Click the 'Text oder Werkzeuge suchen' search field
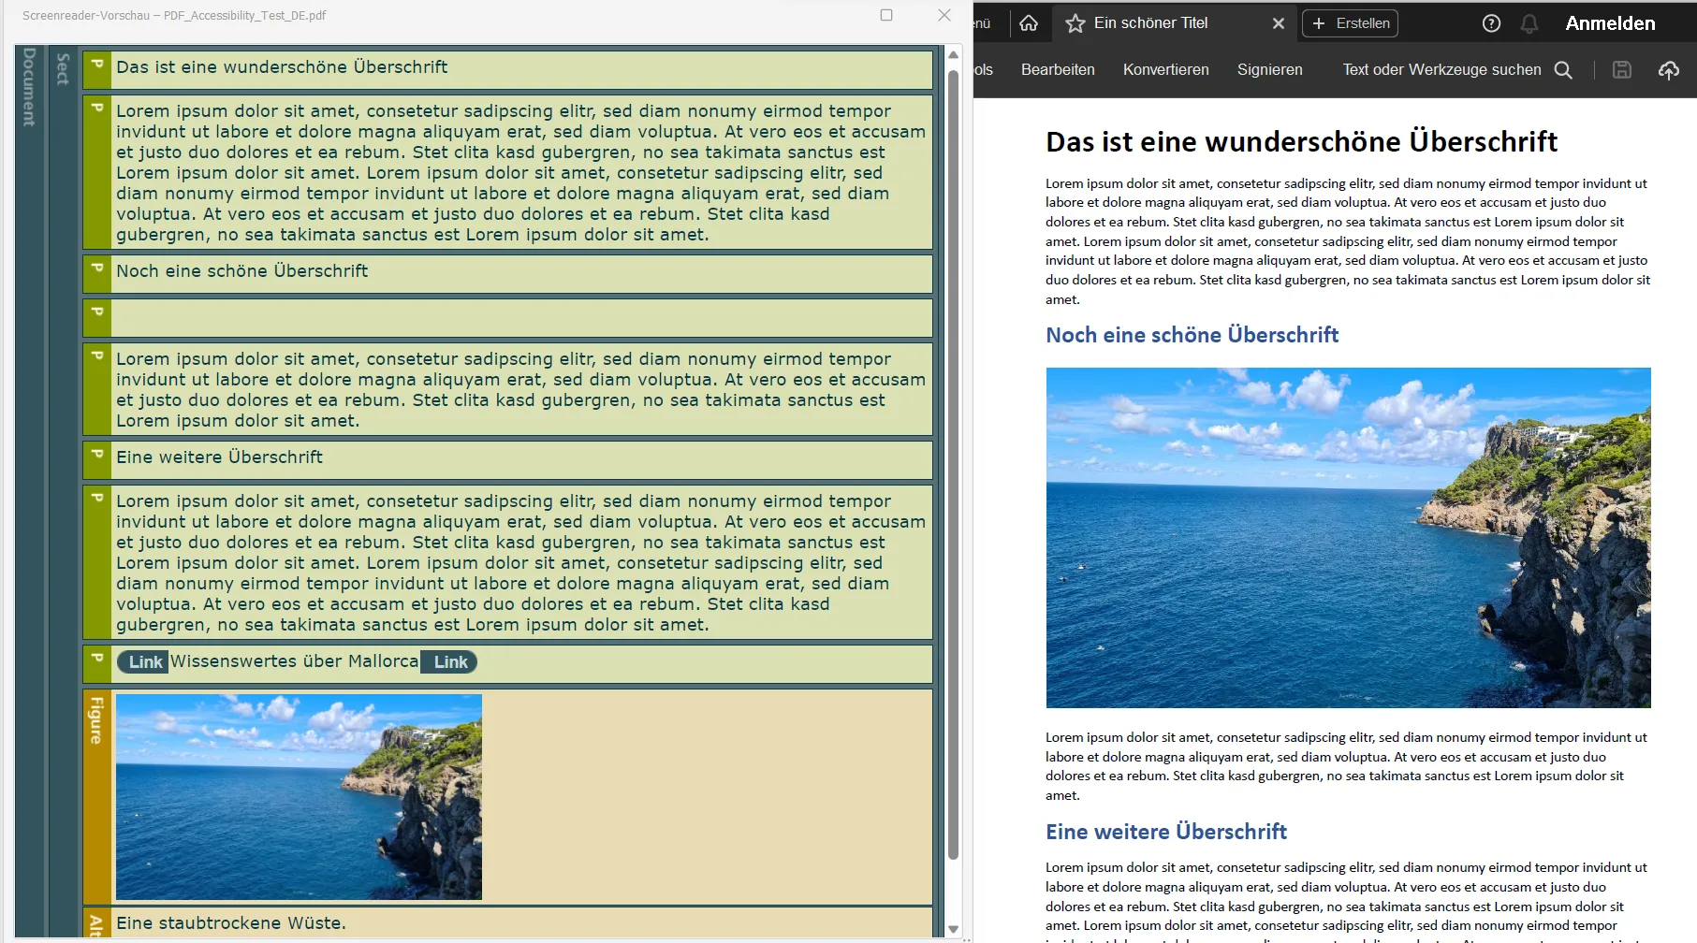This screenshot has width=1697, height=943. pos(1441,70)
